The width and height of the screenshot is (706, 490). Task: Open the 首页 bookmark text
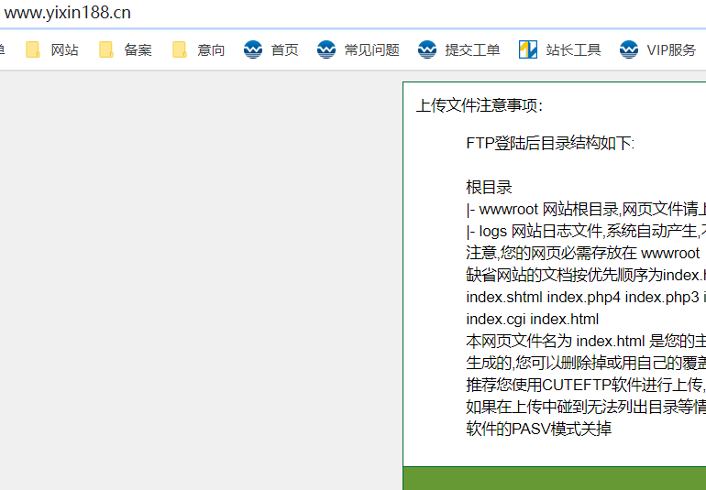[x=284, y=50]
